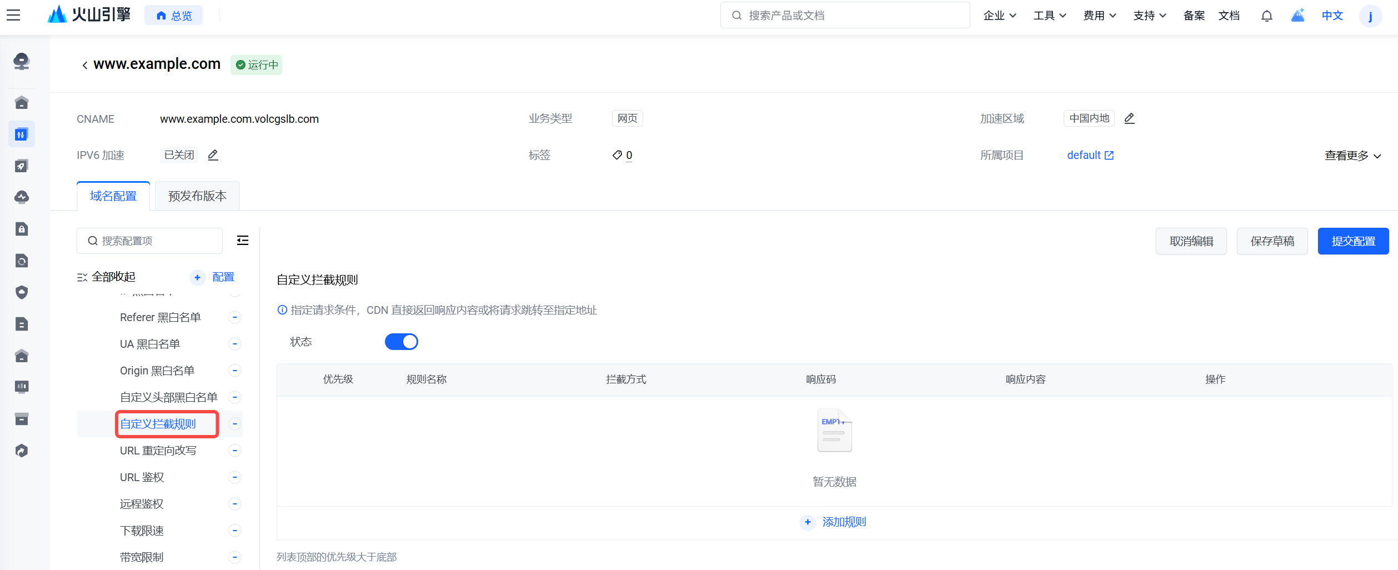Viewport: 1398px width, 570px height.
Task: Click the user avatar j icon
Action: click(x=1370, y=16)
